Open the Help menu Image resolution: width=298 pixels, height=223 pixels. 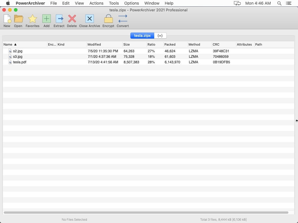click(169, 3)
